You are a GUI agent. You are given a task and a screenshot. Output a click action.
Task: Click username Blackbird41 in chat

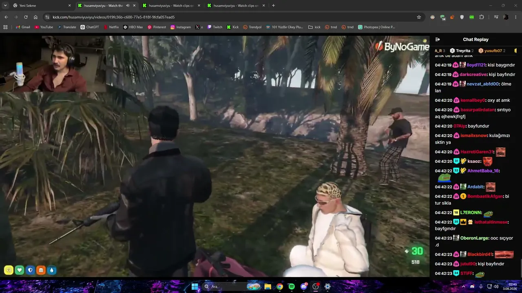(480, 254)
